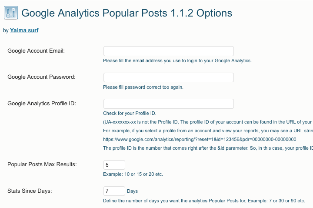Click the options sliders icon beside the title
Viewport: 313px width, 208px height.
coord(11,13)
